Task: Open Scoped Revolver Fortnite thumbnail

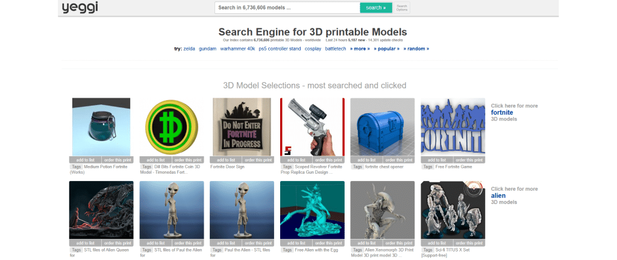Action: pyautogui.click(x=313, y=127)
